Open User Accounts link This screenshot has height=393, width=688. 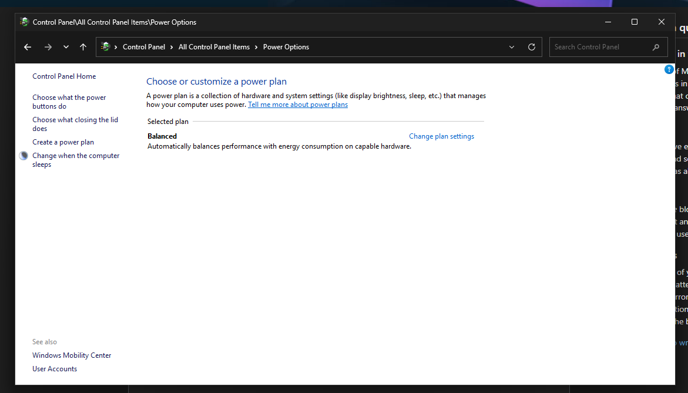point(55,369)
